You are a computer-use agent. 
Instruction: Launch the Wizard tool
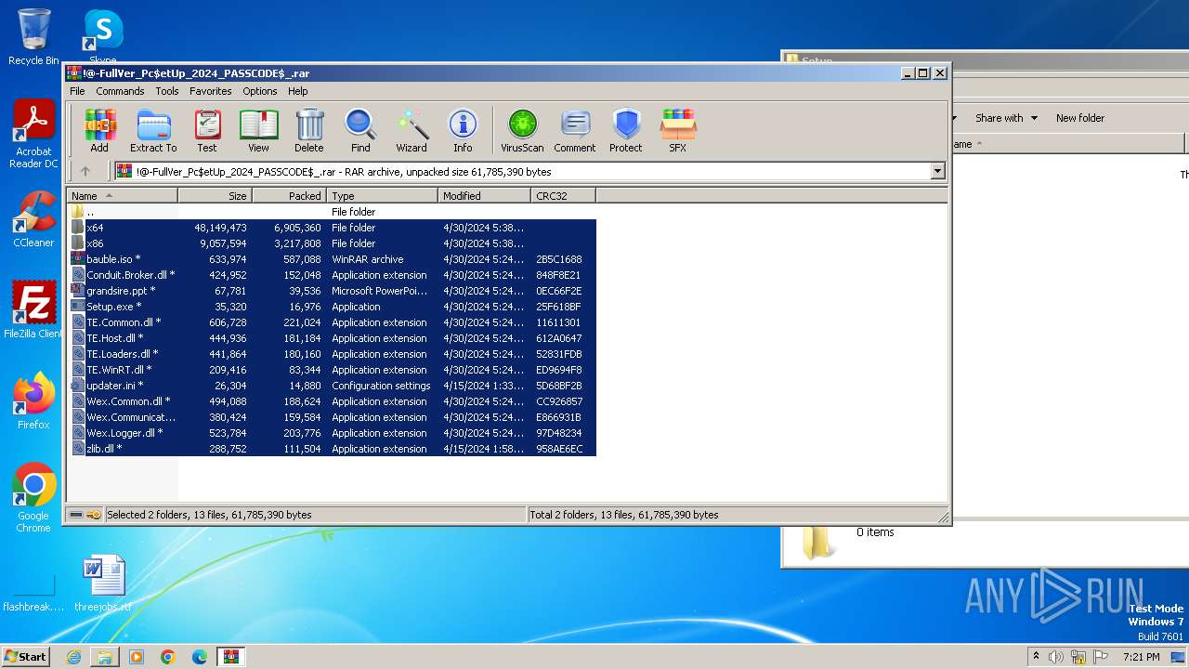coord(412,131)
